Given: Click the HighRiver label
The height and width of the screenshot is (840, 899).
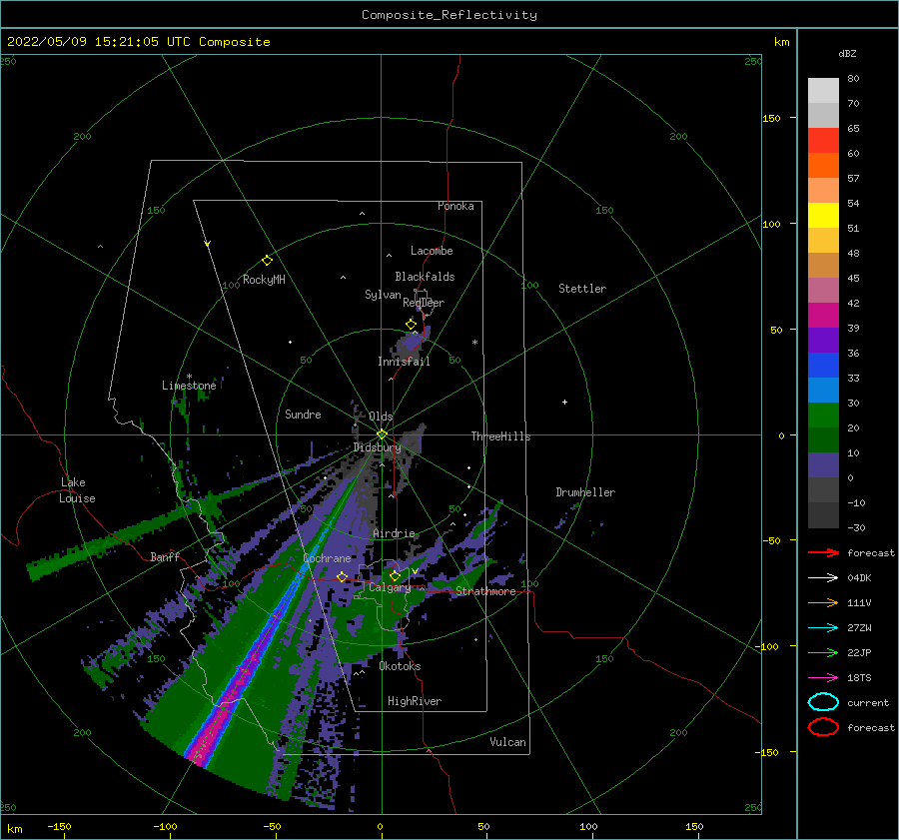Looking at the screenshot, I should [x=415, y=701].
